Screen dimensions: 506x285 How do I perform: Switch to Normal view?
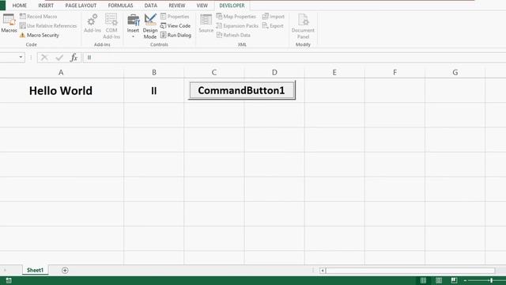tap(424, 280)
